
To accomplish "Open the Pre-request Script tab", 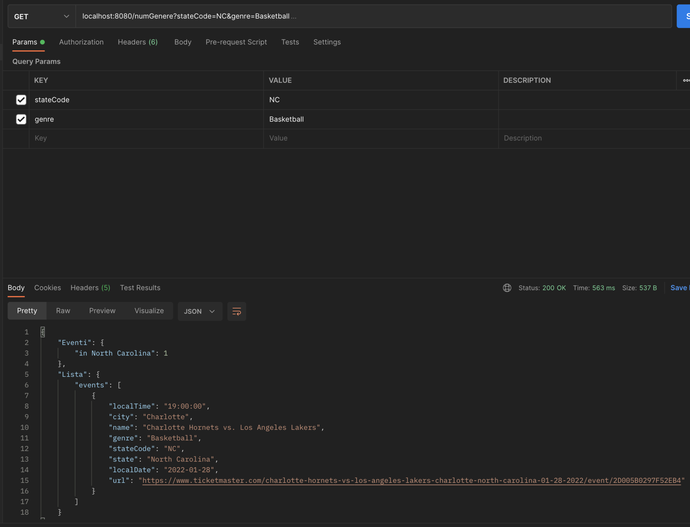I will pyautogui.click(x=236, y=42).
